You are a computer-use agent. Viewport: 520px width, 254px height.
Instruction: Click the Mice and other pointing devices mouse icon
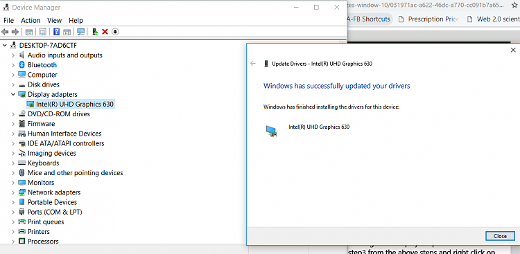point(22,173)
